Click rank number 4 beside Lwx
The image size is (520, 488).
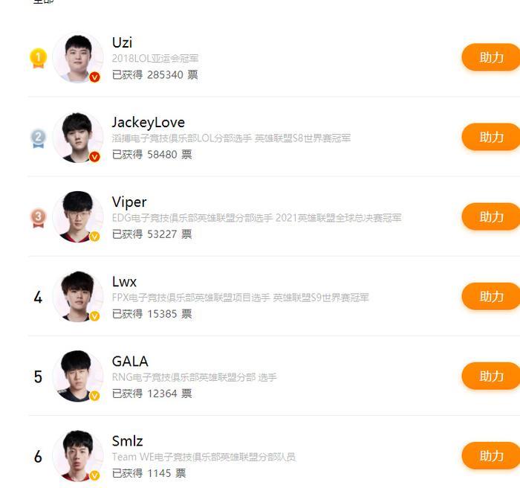(x=38, y=297)
